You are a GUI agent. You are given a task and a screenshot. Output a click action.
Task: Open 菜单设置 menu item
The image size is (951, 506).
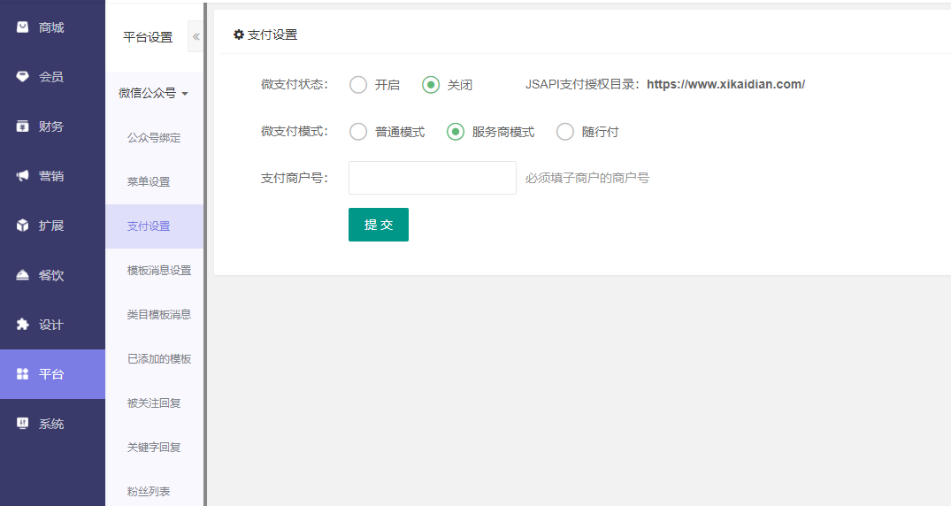pos(154,182)
